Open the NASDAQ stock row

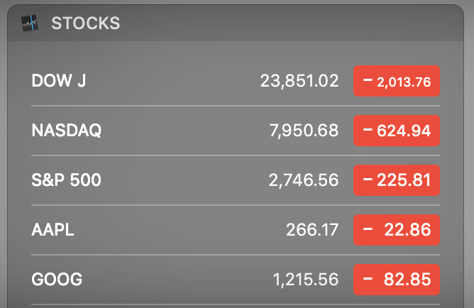[x=177, y=131]
